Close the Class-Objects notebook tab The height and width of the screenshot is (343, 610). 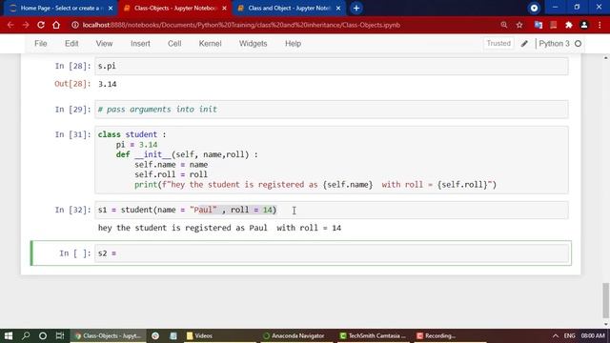pos(225,8)
